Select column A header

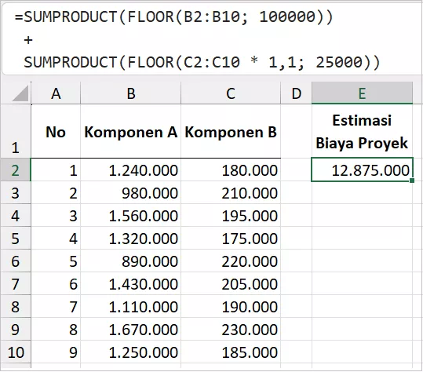[56, 93]
